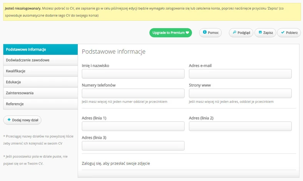The width and height of the screenshot is (303, 181).
Task: Click the heart icon on Upgrade to Premium
Action: [x=188, y=33]
